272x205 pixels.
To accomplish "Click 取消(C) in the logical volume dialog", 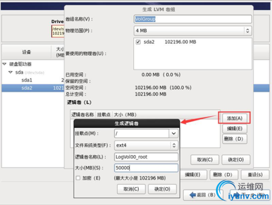I will pos(131,189).
